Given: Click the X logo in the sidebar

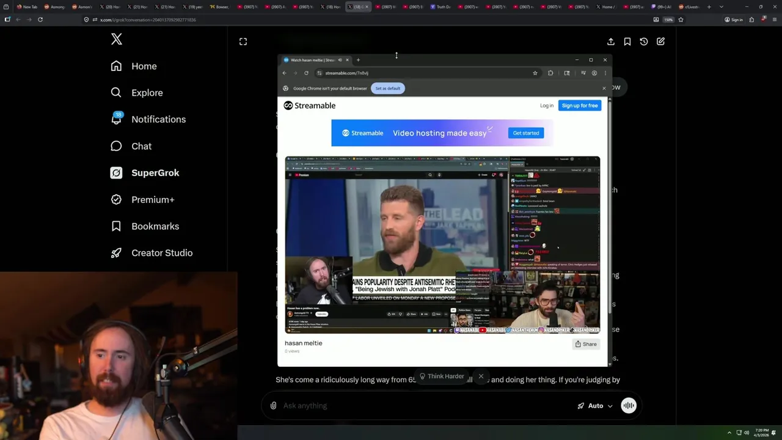Looking at the screenshot, I should 117,40.
